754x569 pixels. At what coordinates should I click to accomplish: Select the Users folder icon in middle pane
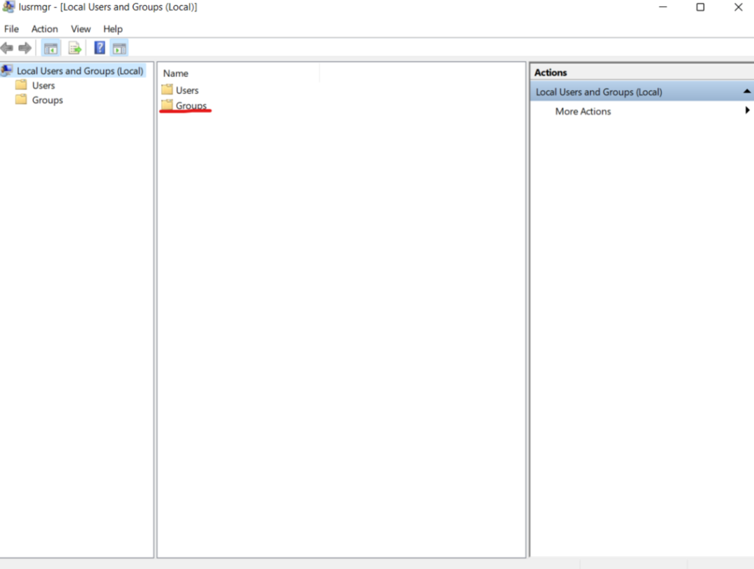click(x=168, y=89)
